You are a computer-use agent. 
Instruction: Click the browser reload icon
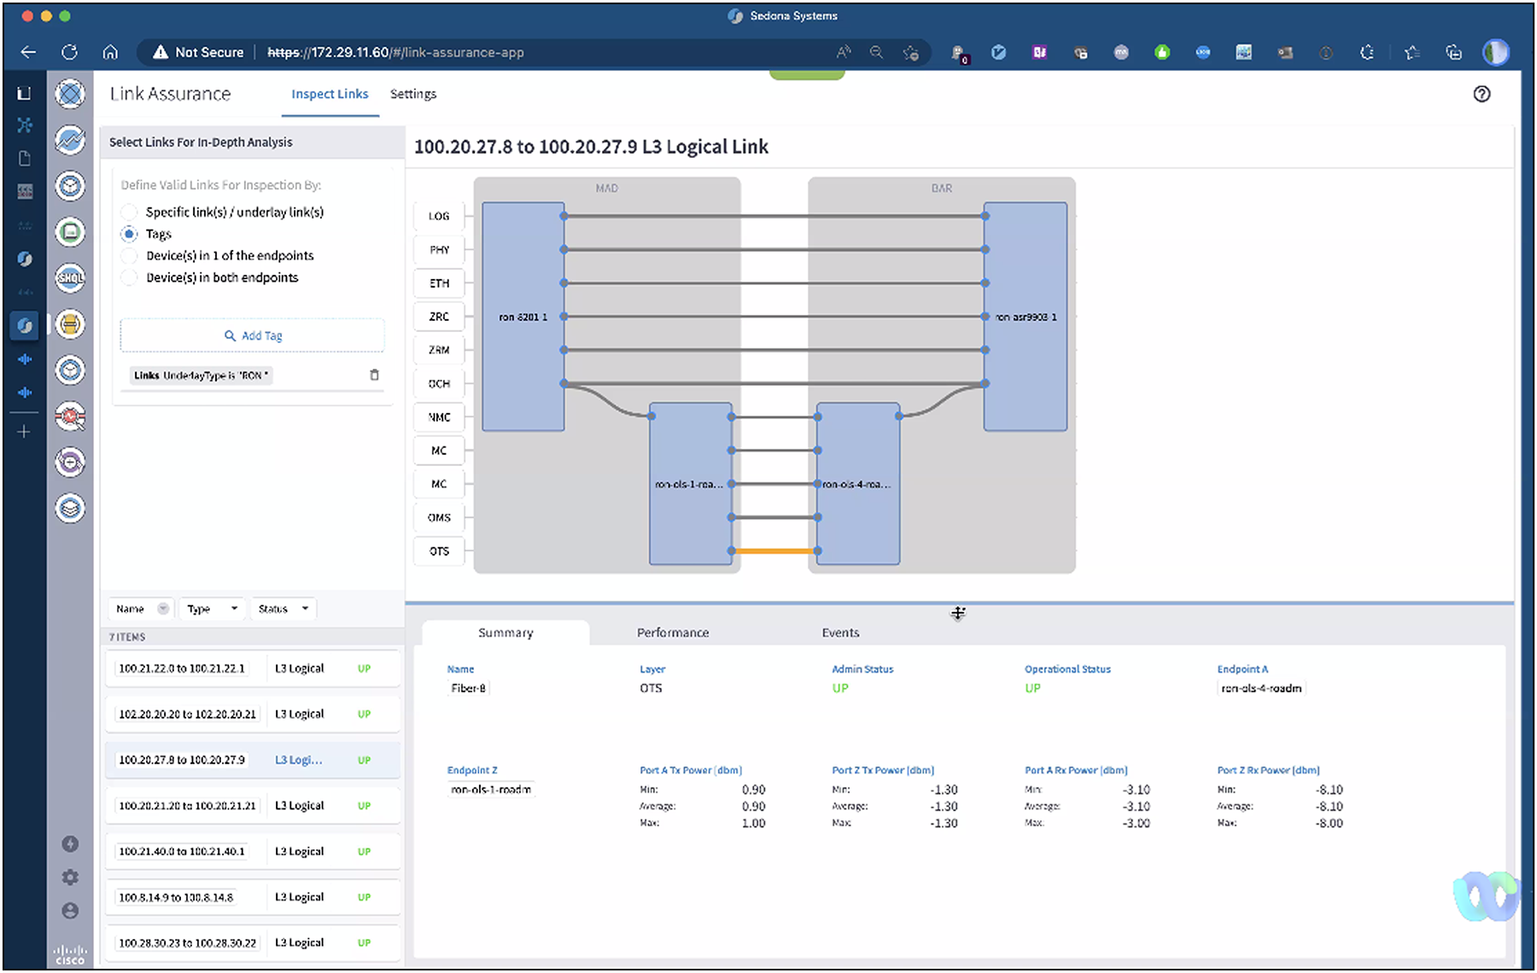(69, 52)
